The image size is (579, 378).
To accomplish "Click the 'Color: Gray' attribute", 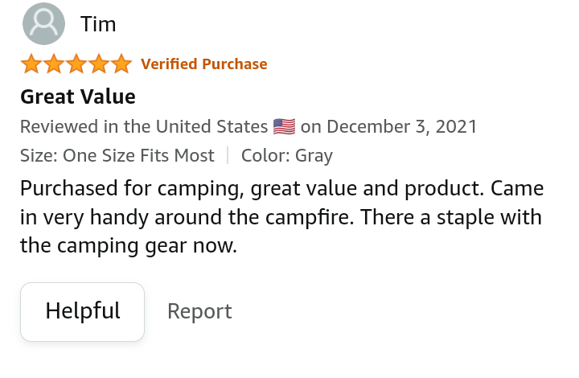I will point(287,155).
